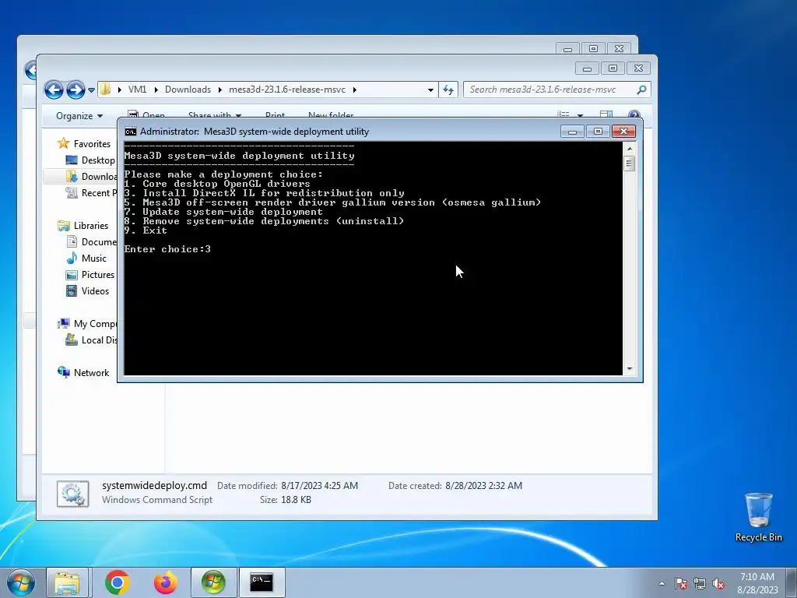
Task: Expand arrow after mesa3d-23.1.6-release-msvc breadcrumb
Action: [354, 90]
